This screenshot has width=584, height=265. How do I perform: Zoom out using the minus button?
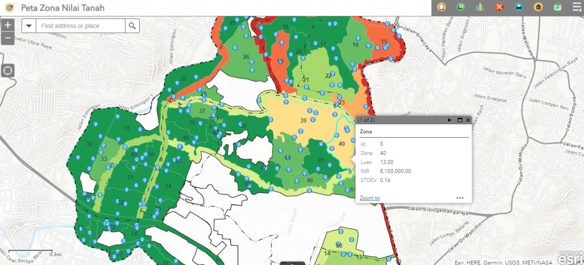7,39
